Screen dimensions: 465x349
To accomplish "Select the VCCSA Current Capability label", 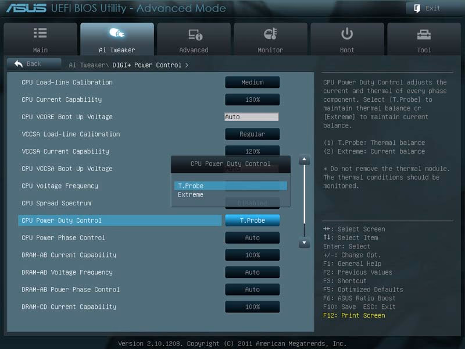I will click(65, 151).
